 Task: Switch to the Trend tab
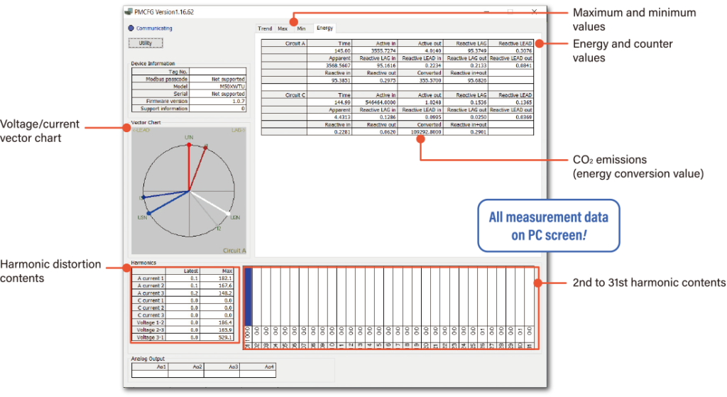[265, 28]
